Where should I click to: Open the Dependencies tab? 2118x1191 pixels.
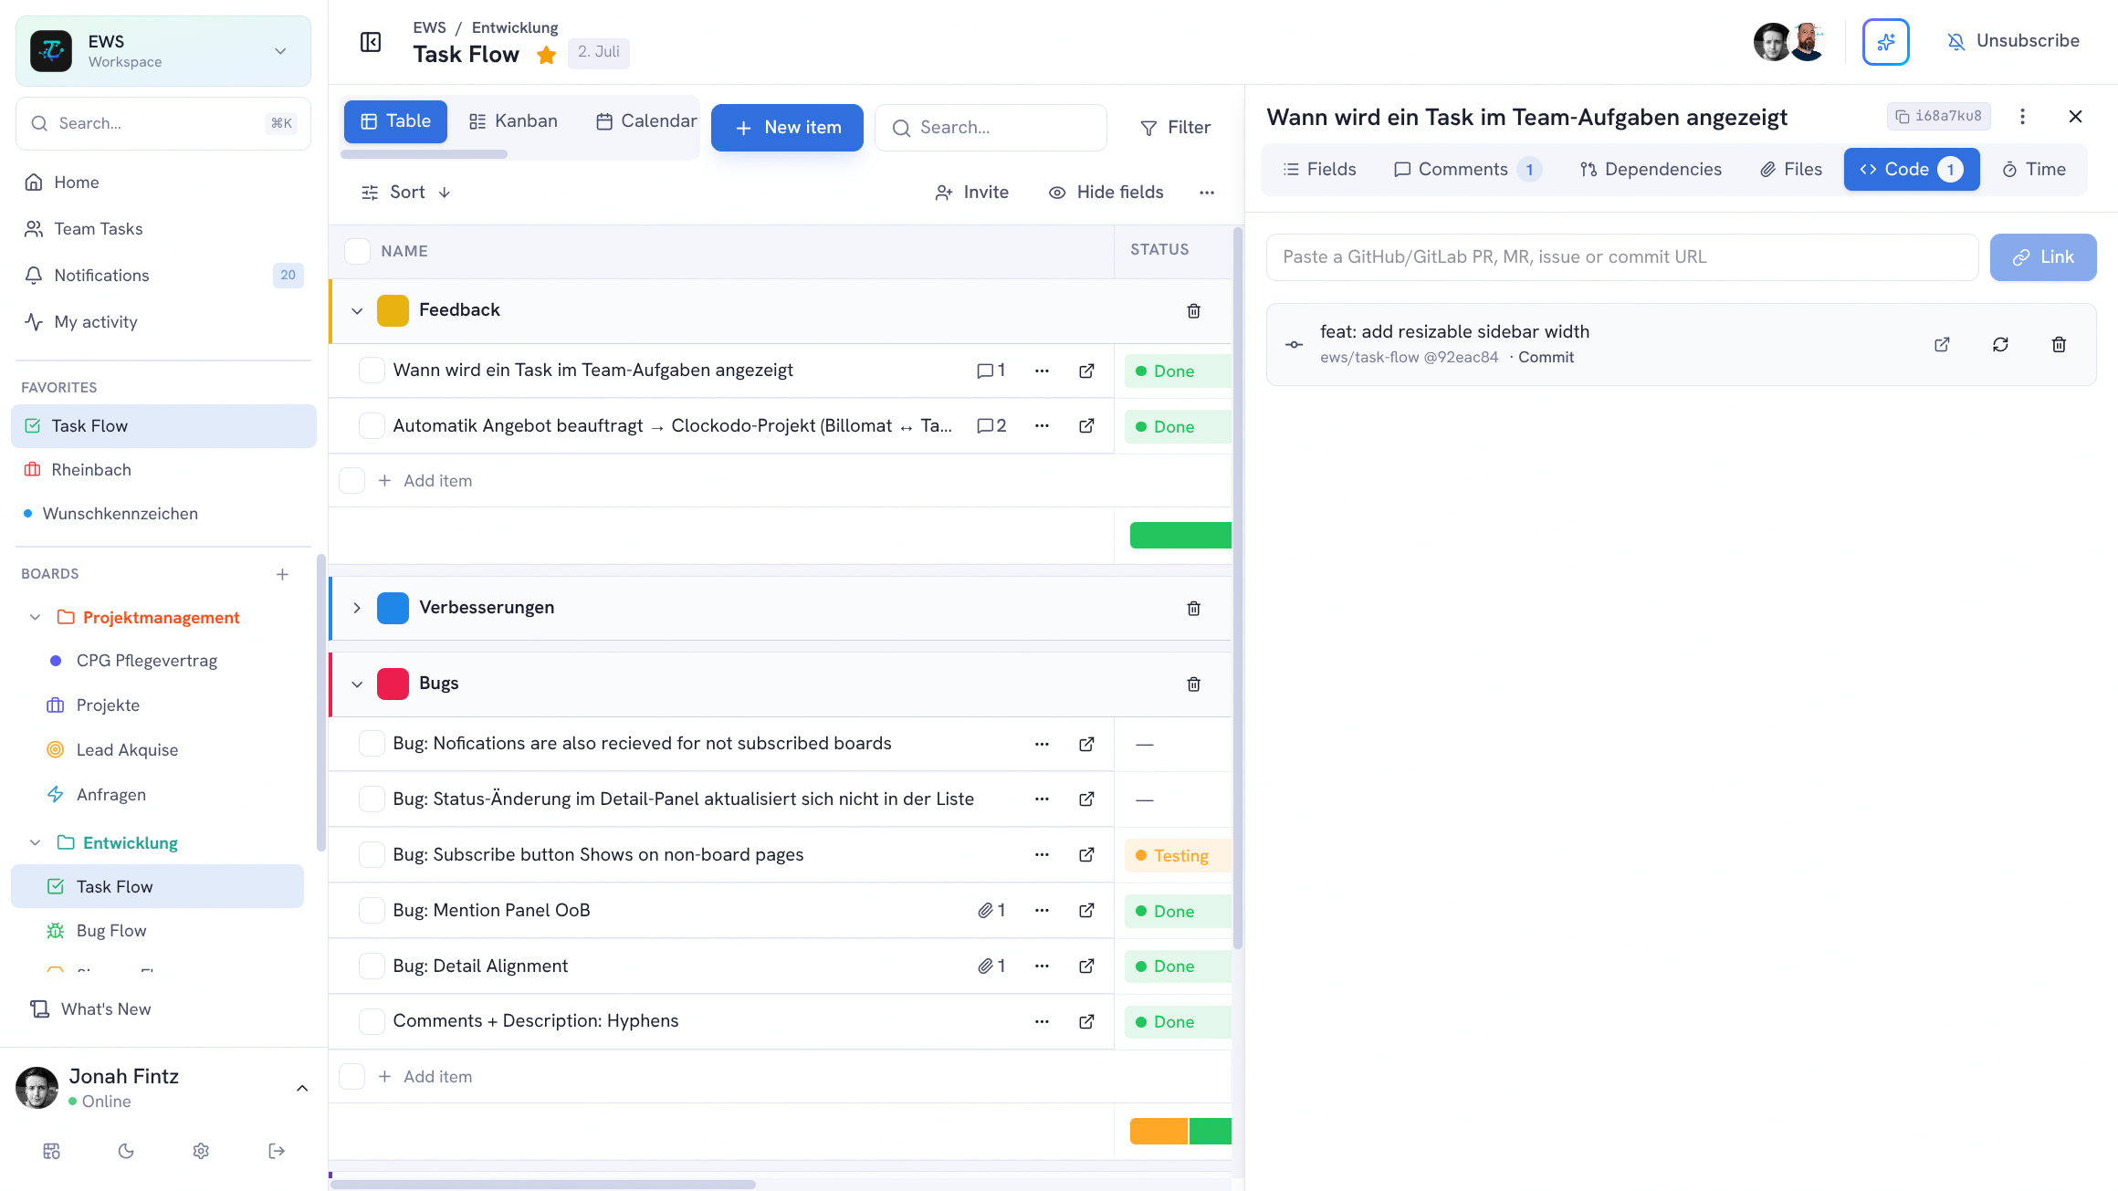pos(1651,170)
